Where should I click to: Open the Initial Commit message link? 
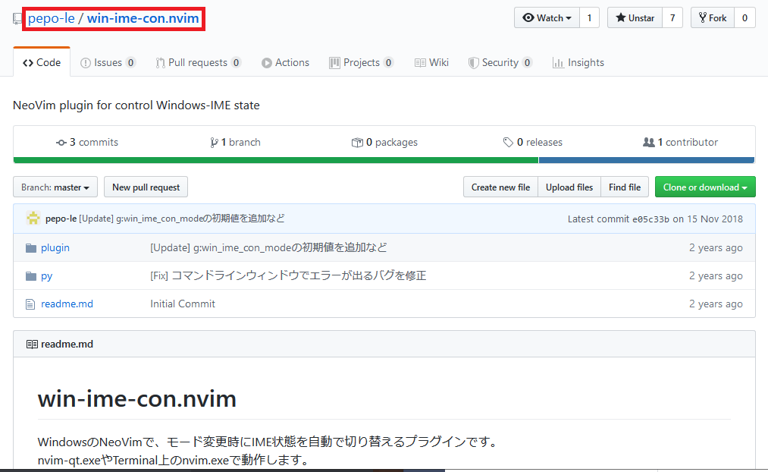click(183, 304)
